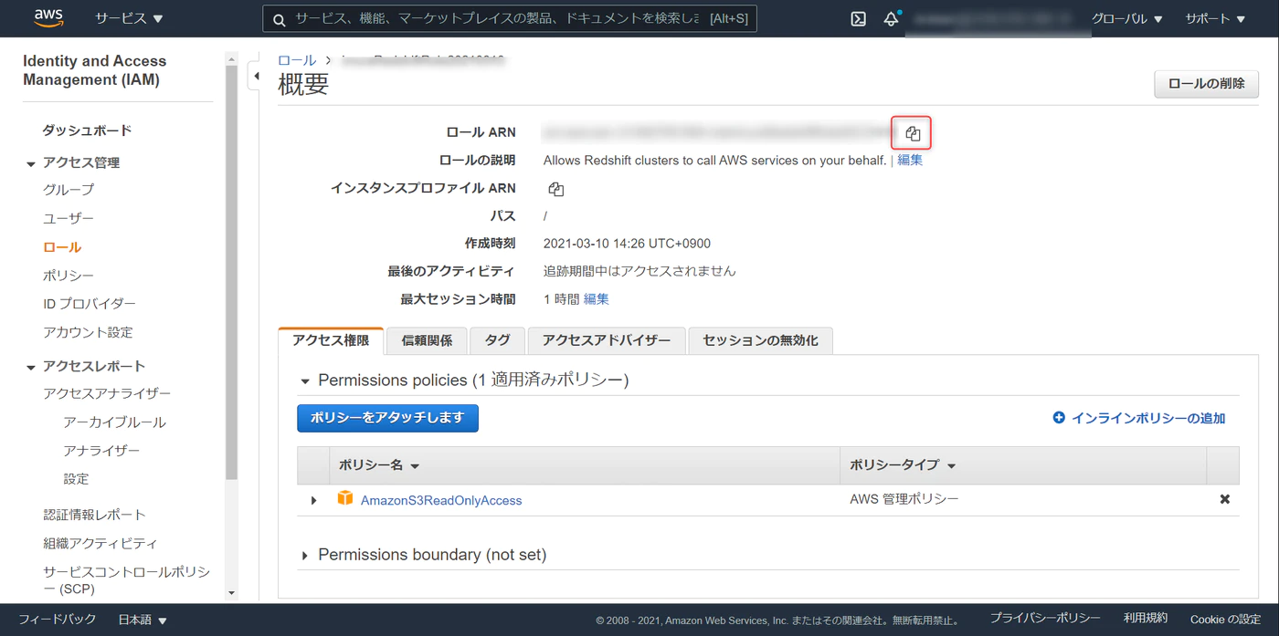Click the search magnifier icon

(x=280, y=19)
